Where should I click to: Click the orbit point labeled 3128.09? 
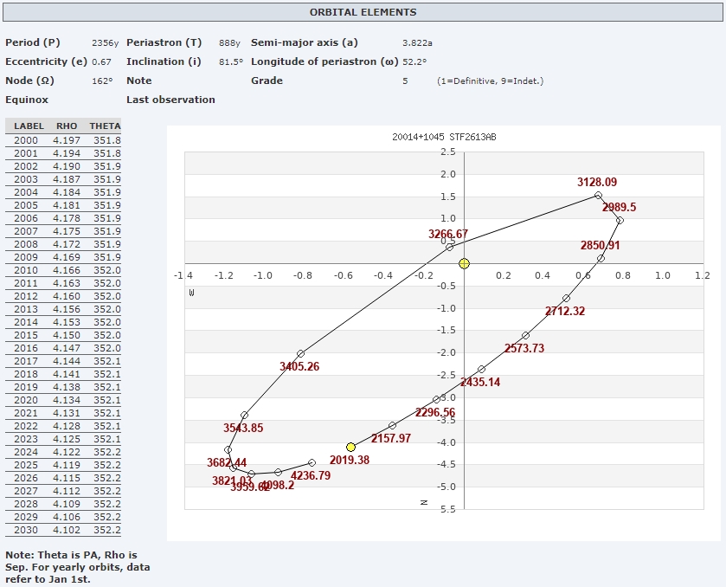598,196
